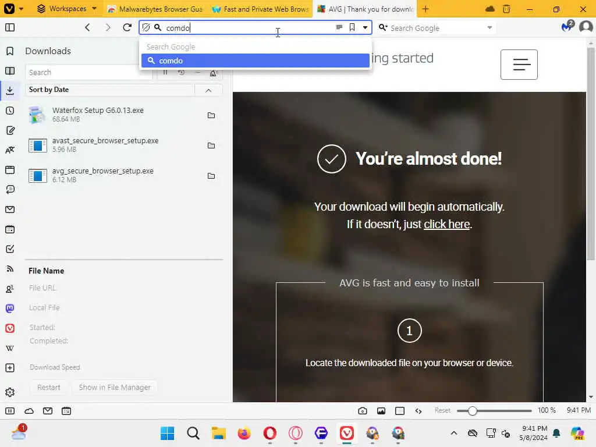Click Show in File Manager button
This screenshot has height=447, width=596.
coord(115,387)
